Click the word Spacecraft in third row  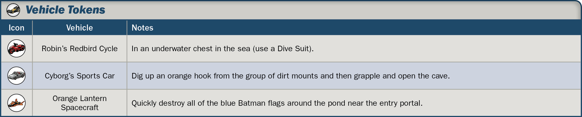(x=80, y=108)
